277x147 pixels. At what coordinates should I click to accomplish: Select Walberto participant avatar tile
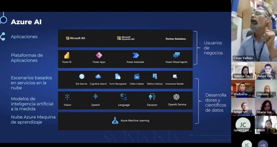[243, 88]
